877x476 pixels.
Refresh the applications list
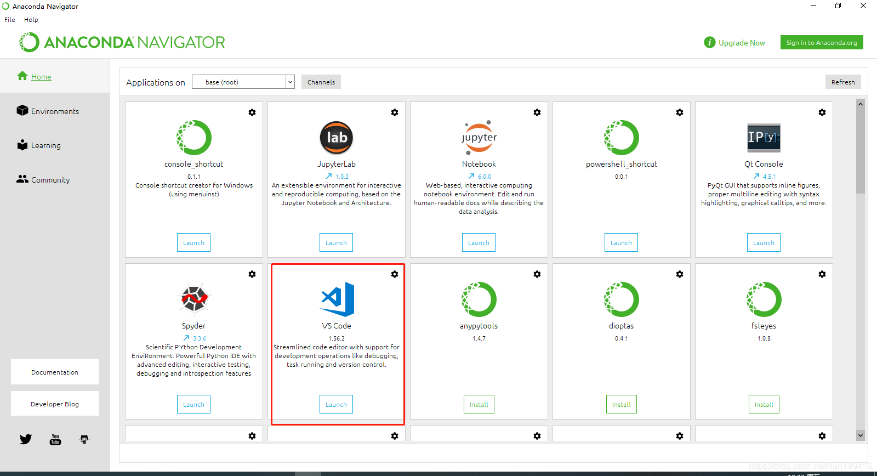843,82
